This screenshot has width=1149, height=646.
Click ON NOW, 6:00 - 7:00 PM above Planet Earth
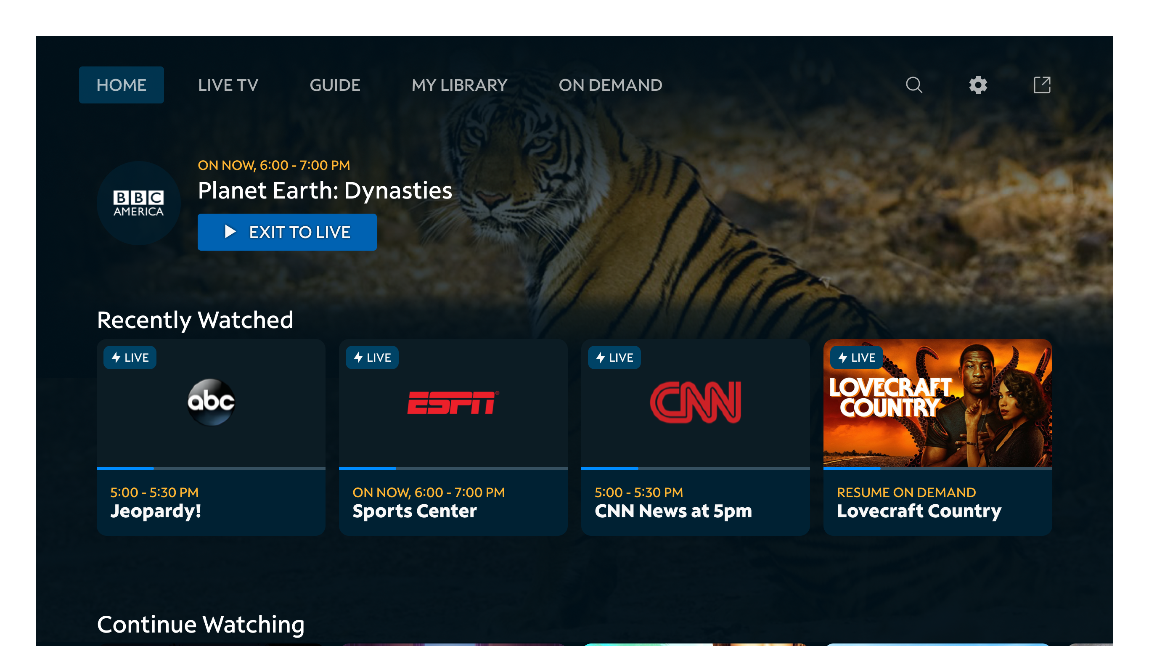[274, 165]
